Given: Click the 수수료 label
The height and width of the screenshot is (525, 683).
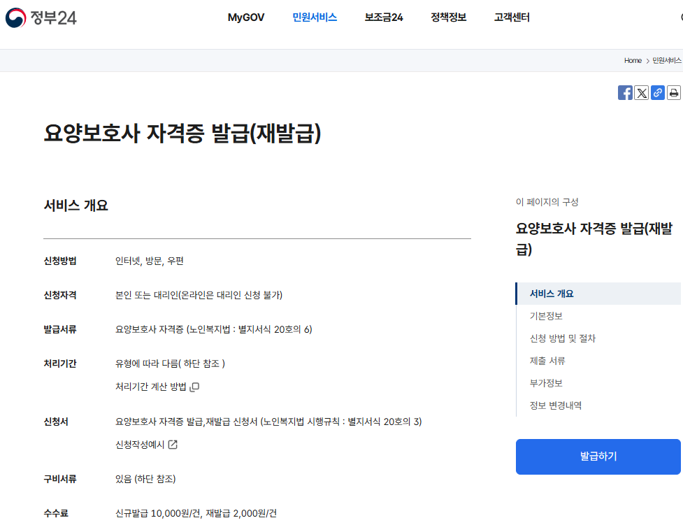Looking at the screenshot, I should point(56,514).
